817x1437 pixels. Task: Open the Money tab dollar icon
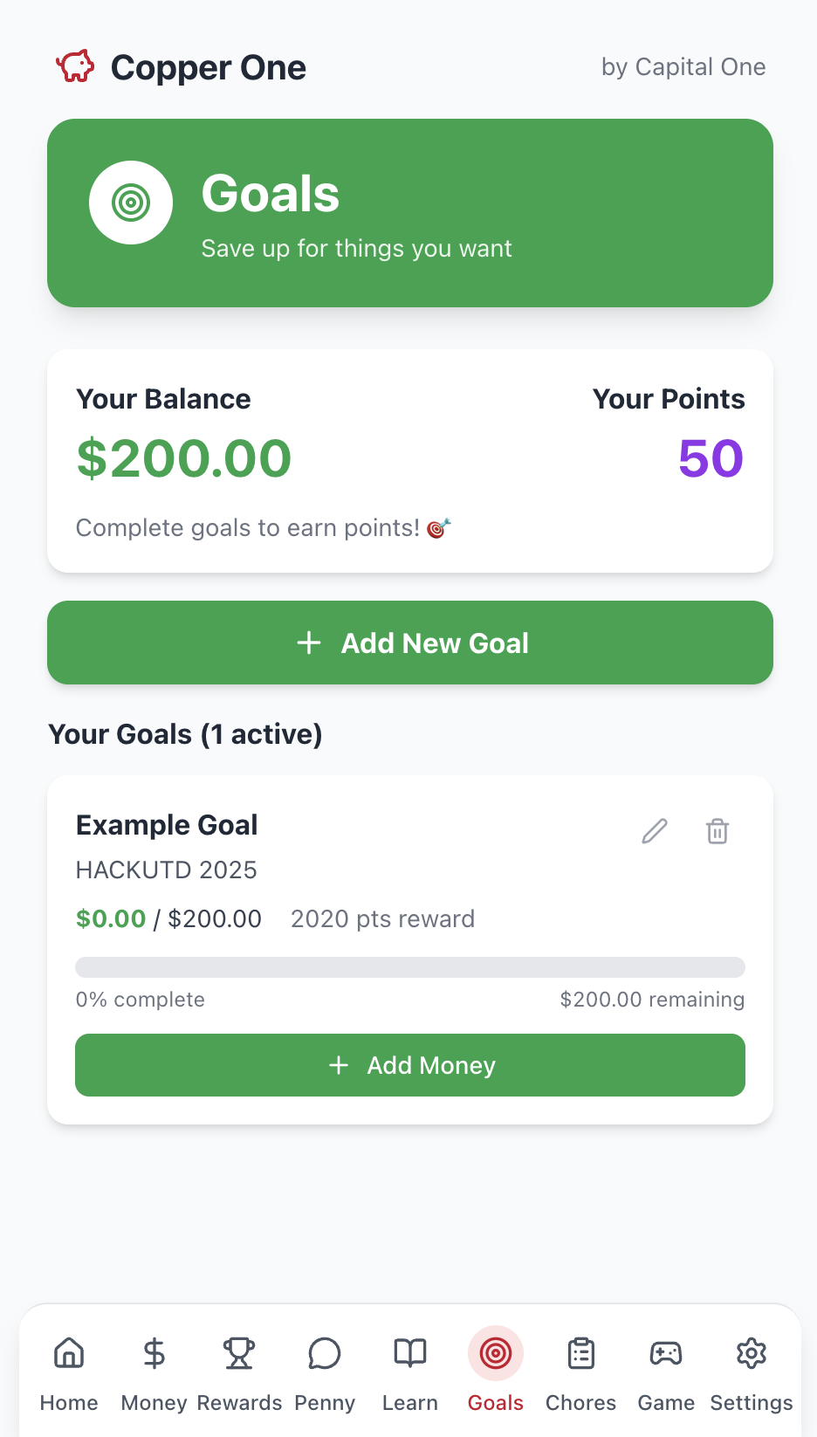[x=154, y=1353]
